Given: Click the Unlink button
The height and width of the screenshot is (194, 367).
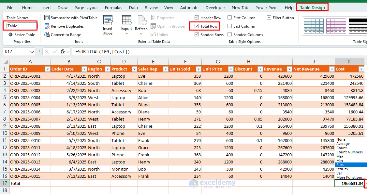Looking at the screenshot, I should tap(160, 34).
